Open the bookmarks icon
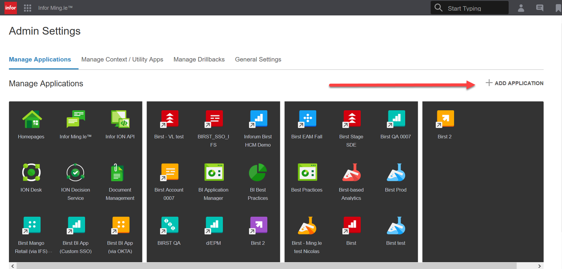This screenshot has height=269, width=562. point(558,8)
